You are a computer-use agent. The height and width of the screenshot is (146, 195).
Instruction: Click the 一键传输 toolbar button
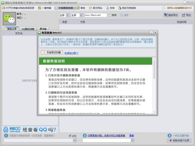tap(44, 8)
